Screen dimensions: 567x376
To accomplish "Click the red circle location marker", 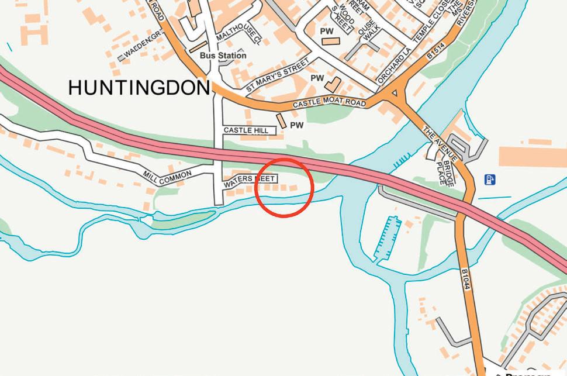I will point(284,188).
